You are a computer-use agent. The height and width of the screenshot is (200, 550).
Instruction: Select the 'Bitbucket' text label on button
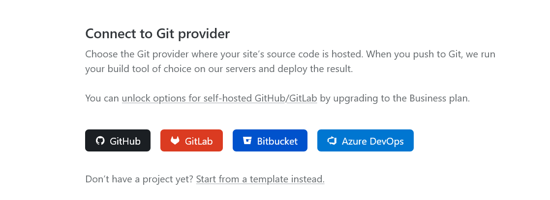point(277,141)
